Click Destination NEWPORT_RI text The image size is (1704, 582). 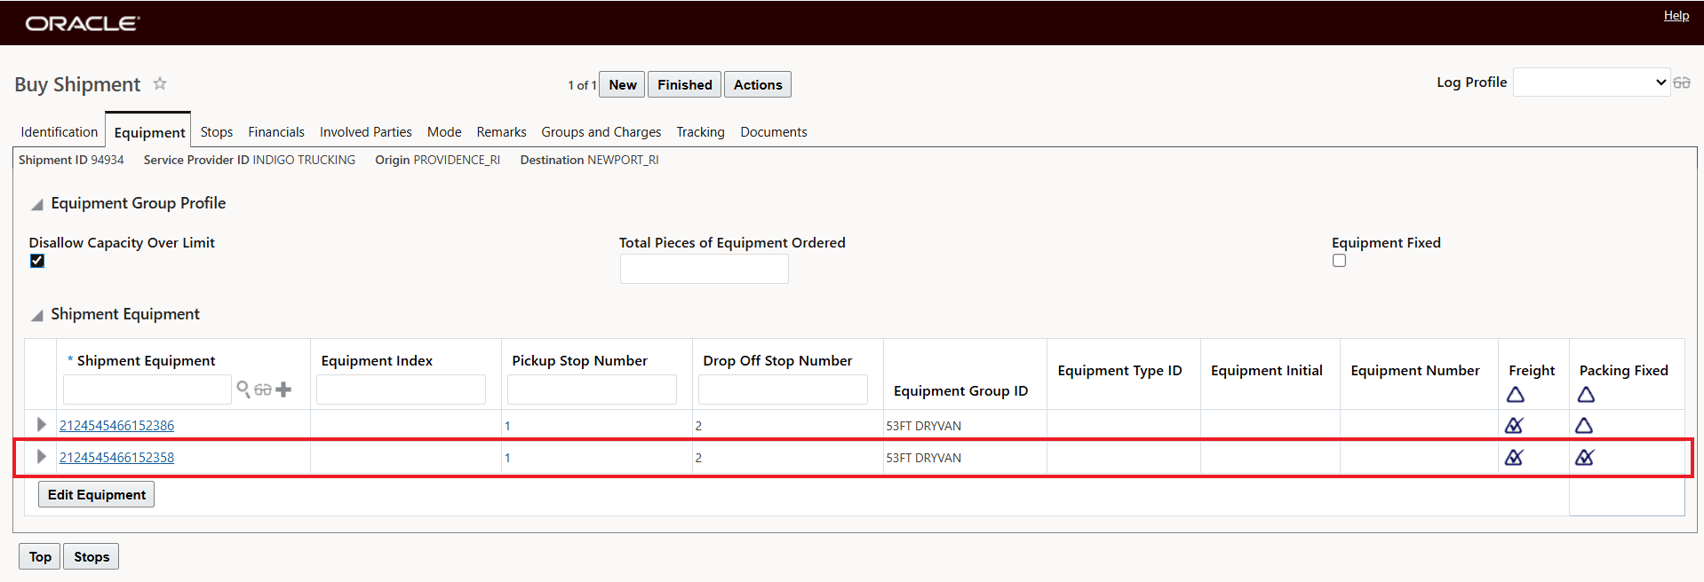pyautogui.click(x=589, y=160)
